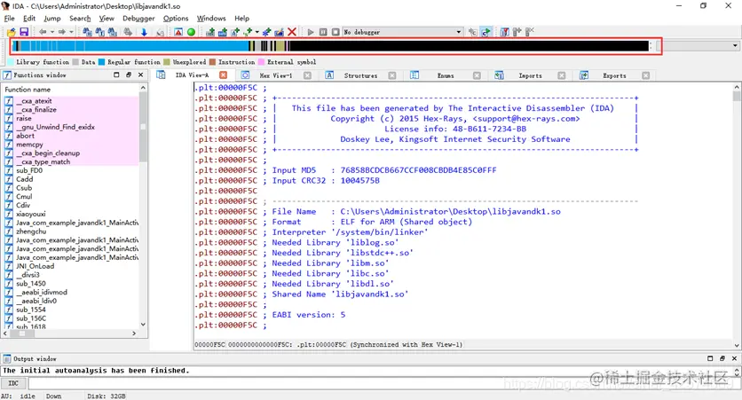
Task: Click the Unexplored legend color swatch
Action: coord(167,62)
